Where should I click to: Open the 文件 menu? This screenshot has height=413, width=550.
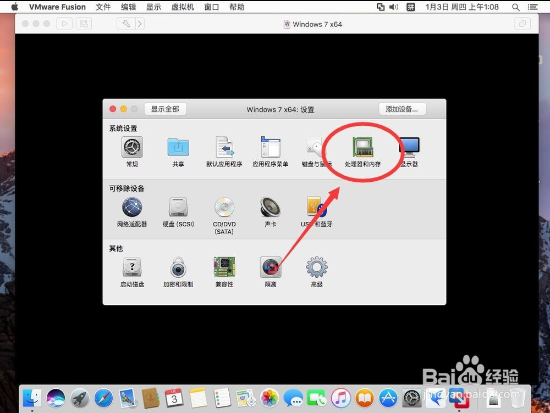[x=103, y=7]
